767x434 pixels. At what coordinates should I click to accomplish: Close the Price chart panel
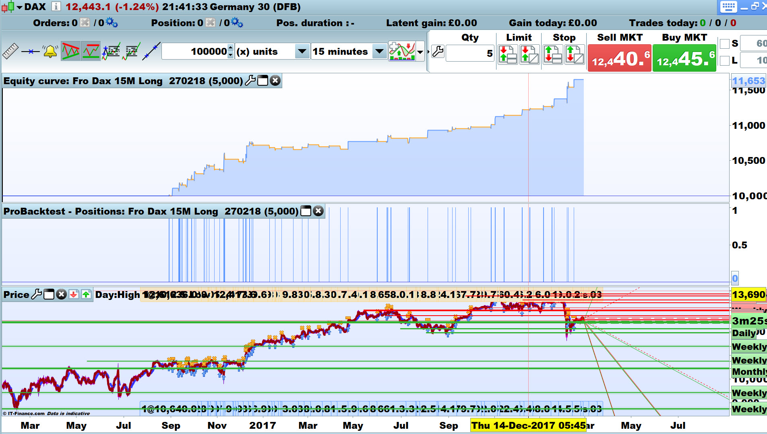[61, 294]
